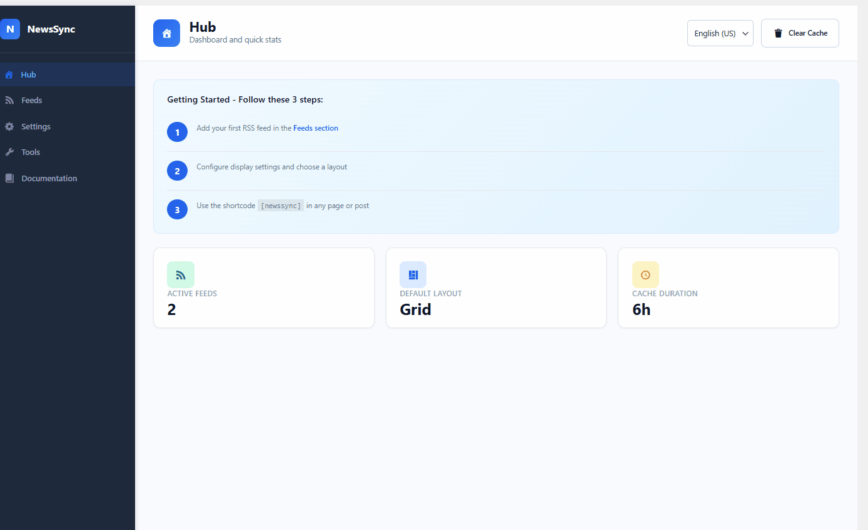
Task: Click the clock icon on Cache Duration card
Action: point(645,275)
